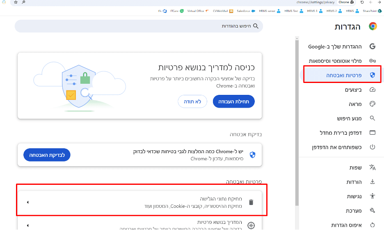Click the browser reload icon

(x=363, y=2)
